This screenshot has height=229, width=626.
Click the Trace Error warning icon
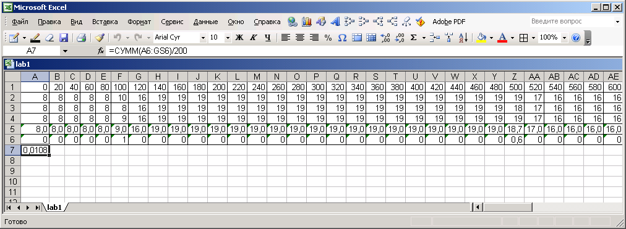(x=420, y=22)
